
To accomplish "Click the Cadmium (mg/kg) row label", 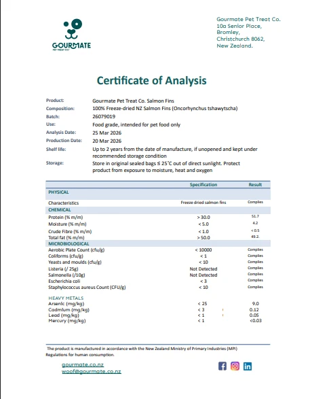I will (x=69, y=310).
